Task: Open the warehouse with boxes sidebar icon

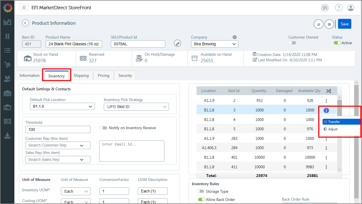Action: click(7, 107)
